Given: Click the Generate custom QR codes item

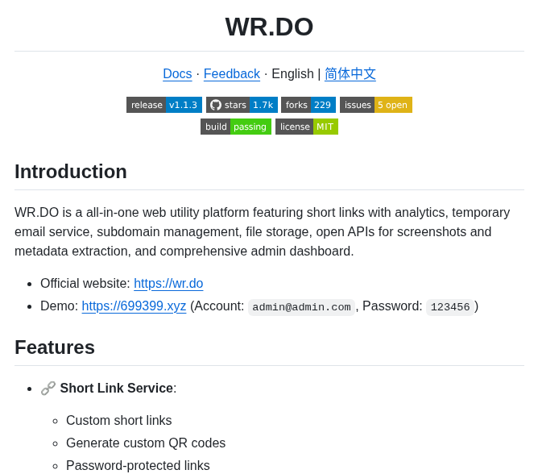Looking at the screenshot, I should point(146,443).
